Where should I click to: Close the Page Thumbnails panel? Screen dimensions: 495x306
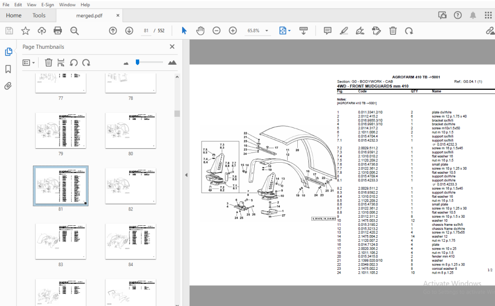172,47
